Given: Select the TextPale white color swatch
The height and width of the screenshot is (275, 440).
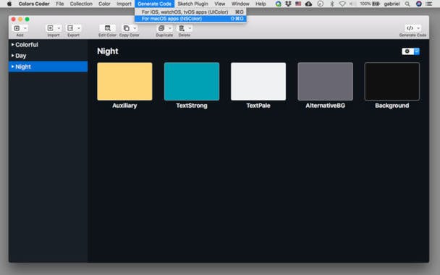Looking at the screenshot, I should (x=258, y=81).
